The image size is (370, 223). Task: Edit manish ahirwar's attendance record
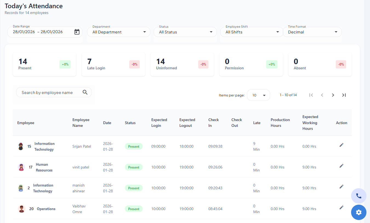tap(341, 187)
